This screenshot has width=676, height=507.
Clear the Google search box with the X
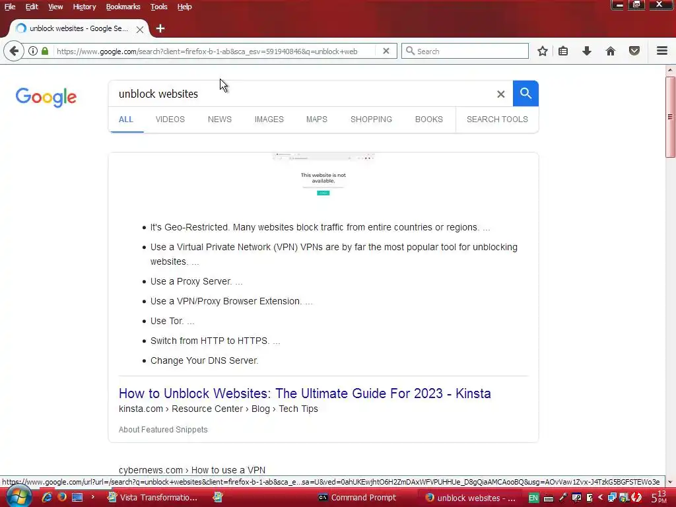tap(500, 94)
